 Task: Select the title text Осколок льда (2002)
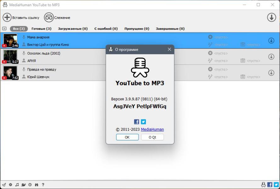(44, 53)
